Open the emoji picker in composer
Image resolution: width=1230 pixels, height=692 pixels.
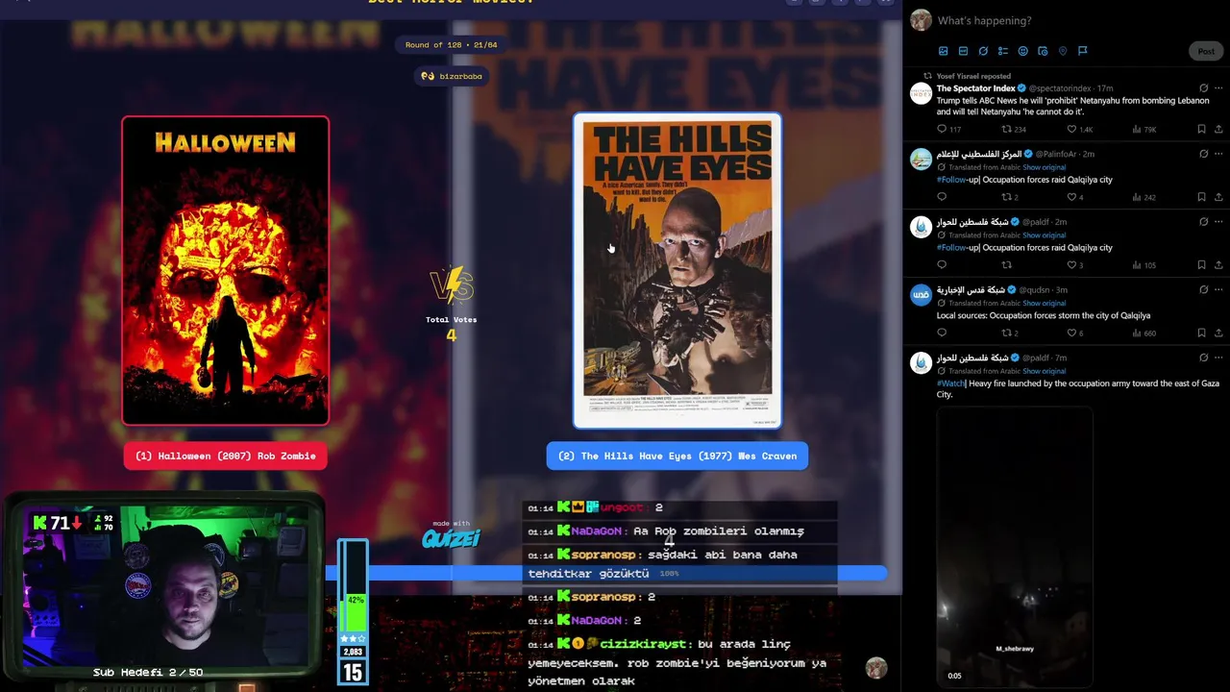click(x=1022, y=51)
